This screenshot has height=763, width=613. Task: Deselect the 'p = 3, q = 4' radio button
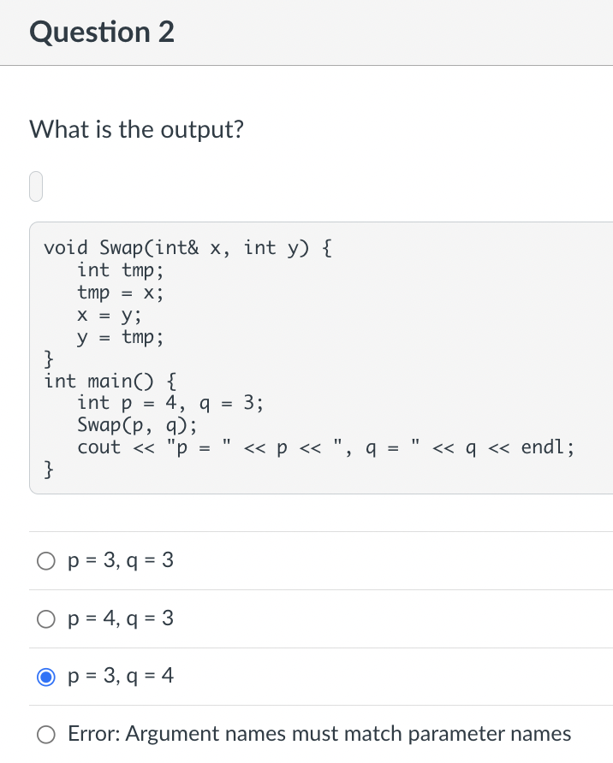click(x=46, y=676)
